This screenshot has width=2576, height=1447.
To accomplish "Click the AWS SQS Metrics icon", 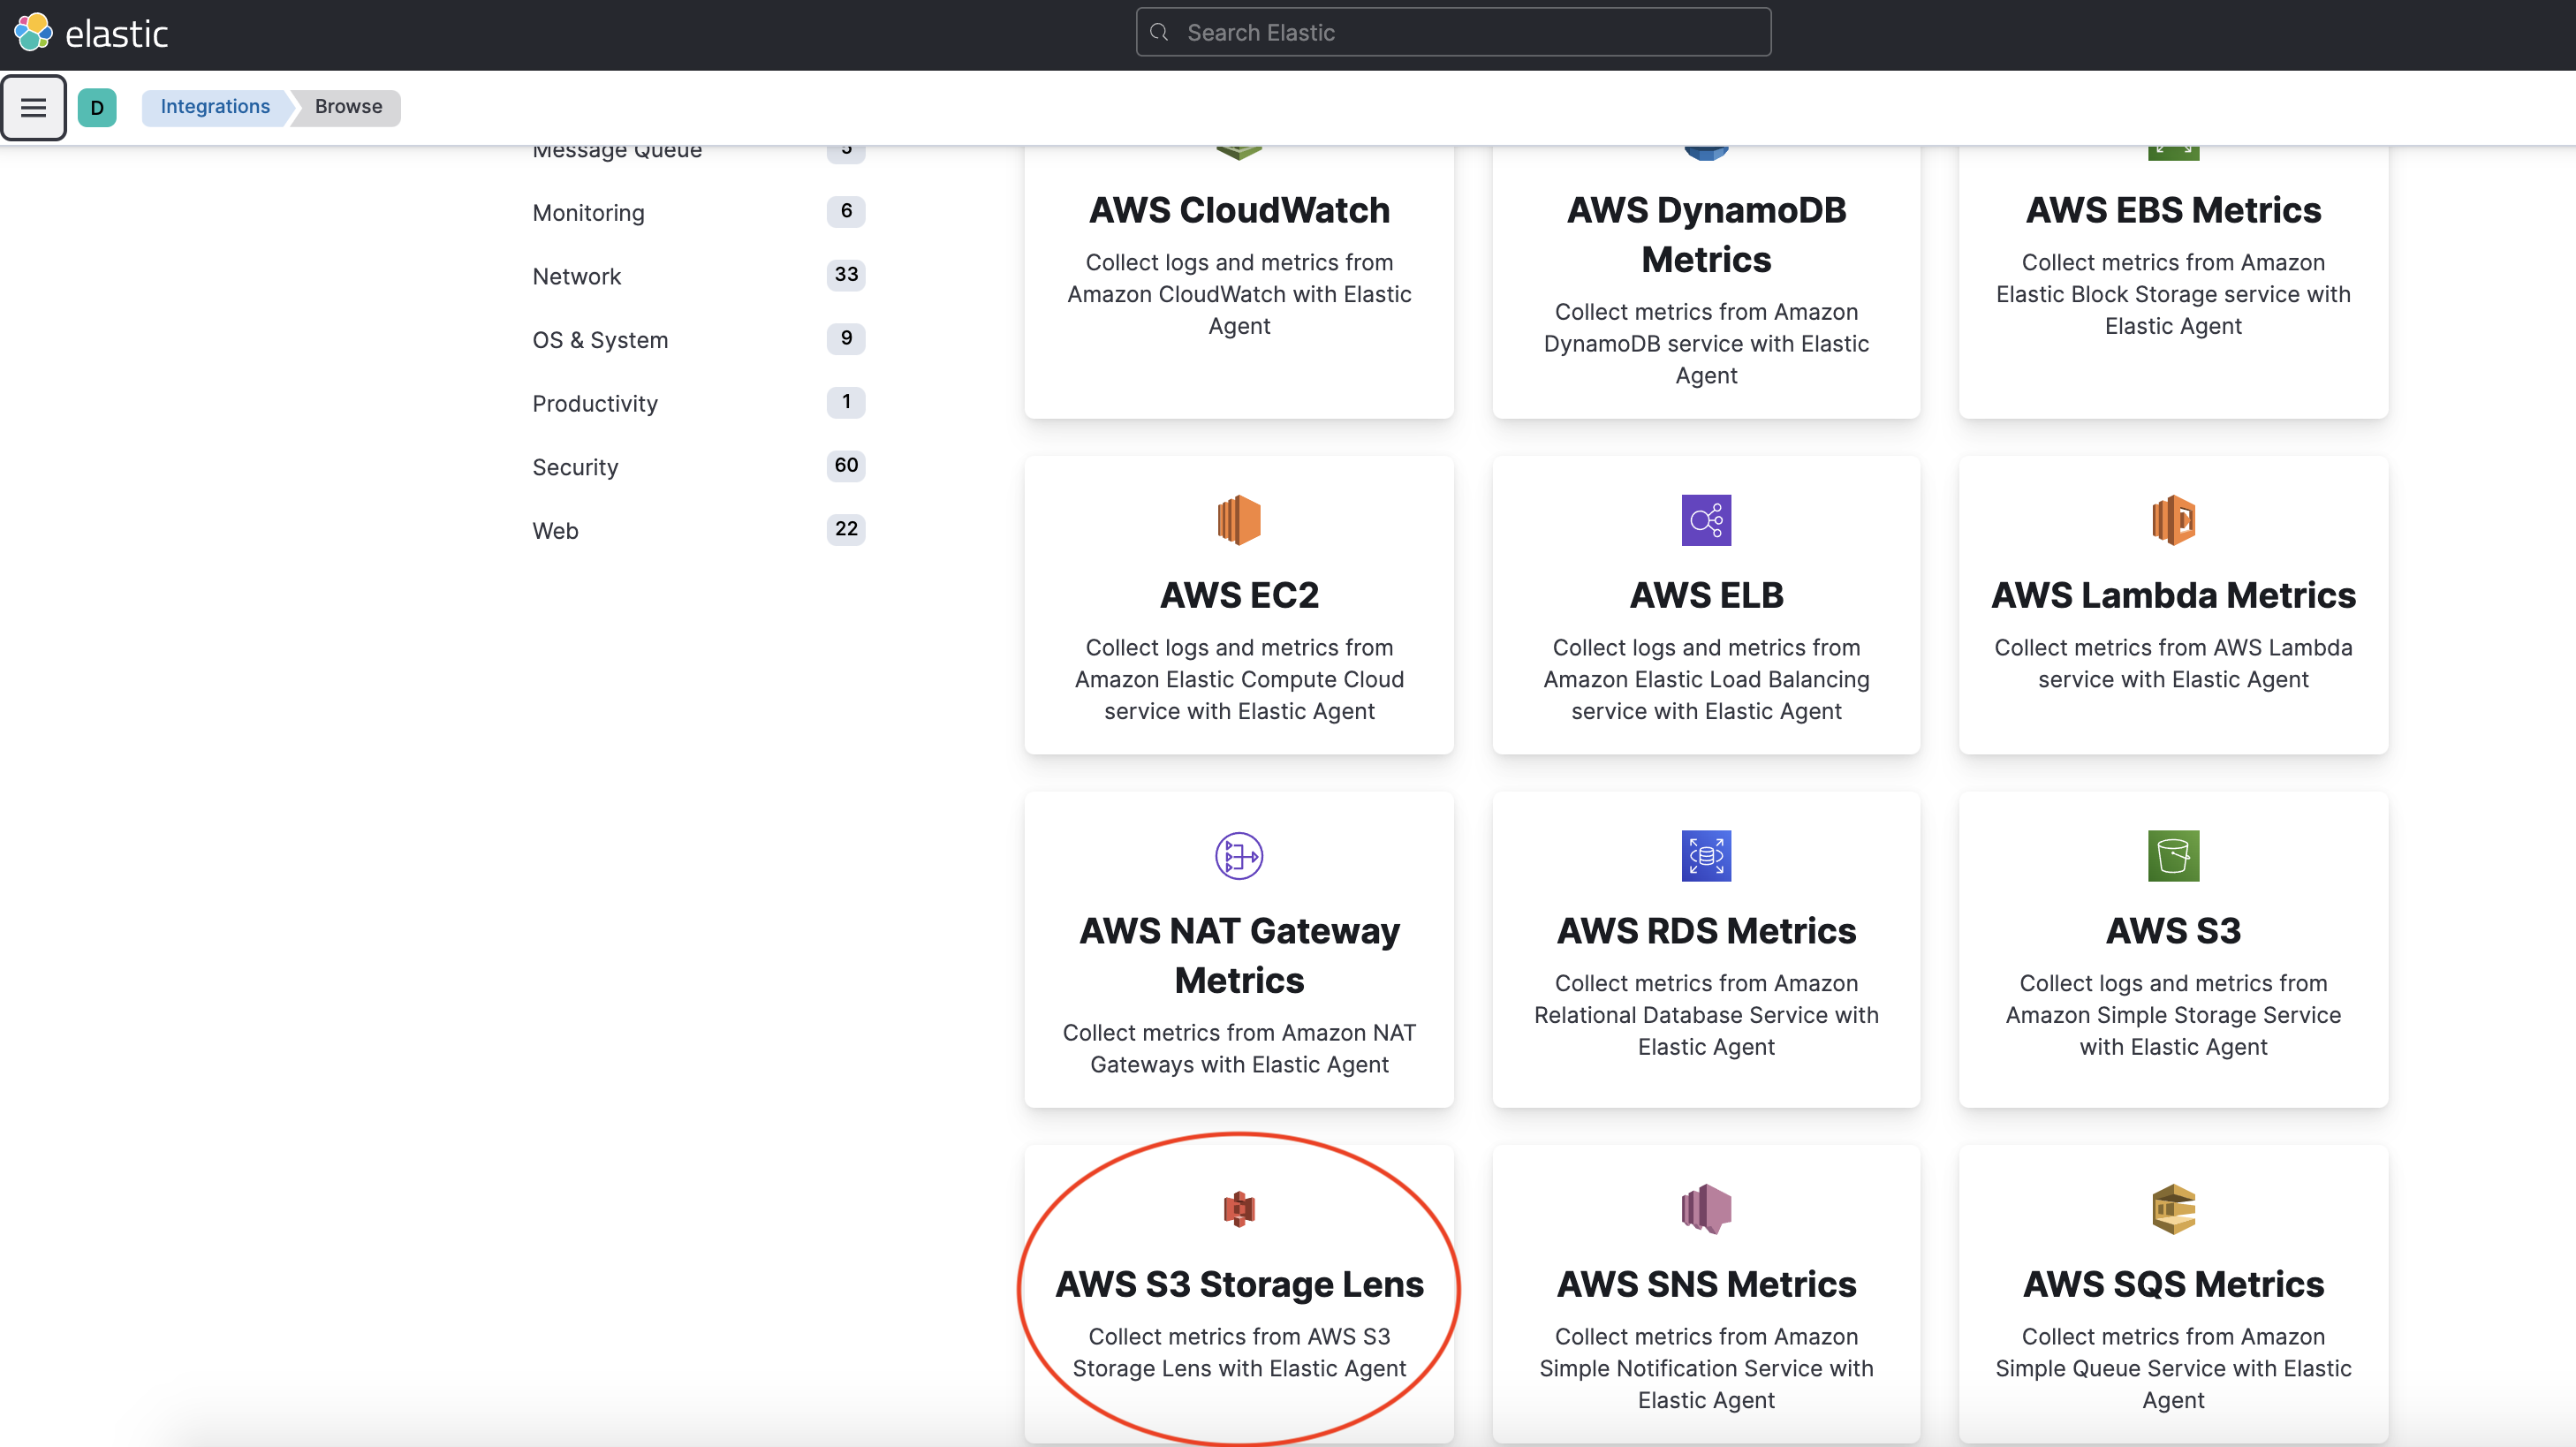I will pyautogui.click(x=2172, y=1209).
